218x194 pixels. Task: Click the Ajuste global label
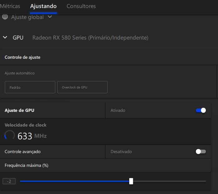pos(27,17)
